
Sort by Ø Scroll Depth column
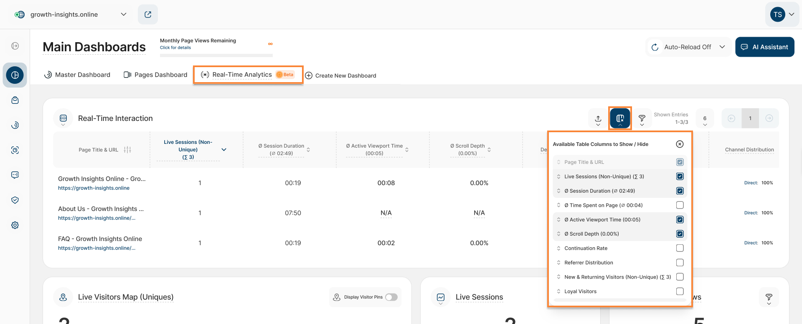489,150
